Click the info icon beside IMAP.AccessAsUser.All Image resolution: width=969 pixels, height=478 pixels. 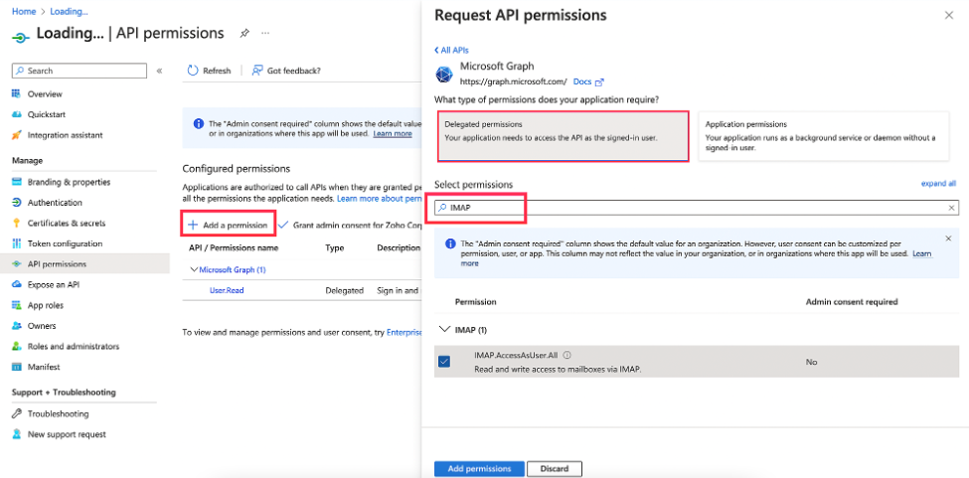pyautogui.click(x=566, y=355)
